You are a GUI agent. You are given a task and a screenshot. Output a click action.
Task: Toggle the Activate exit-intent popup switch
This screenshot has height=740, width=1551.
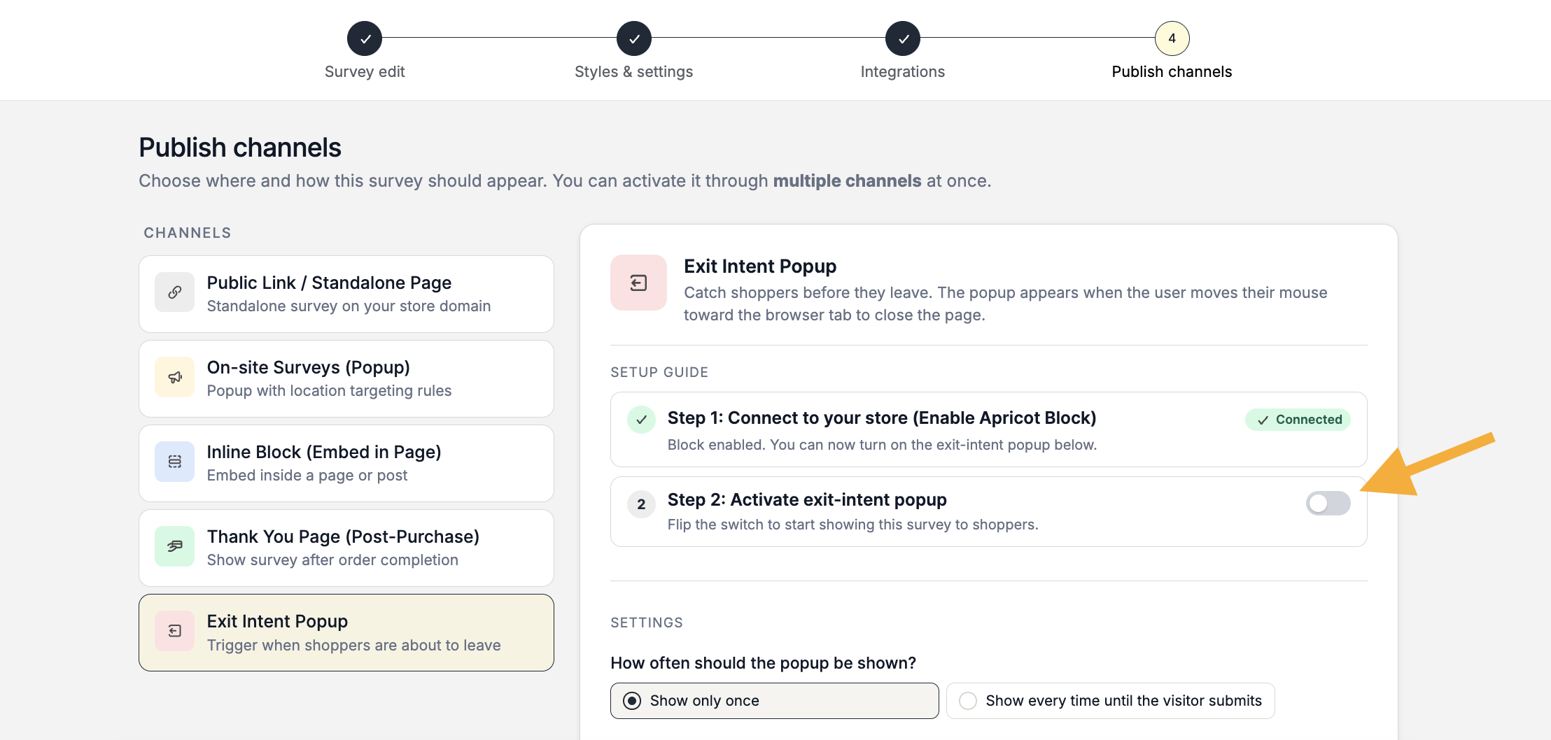[1328, 503]
